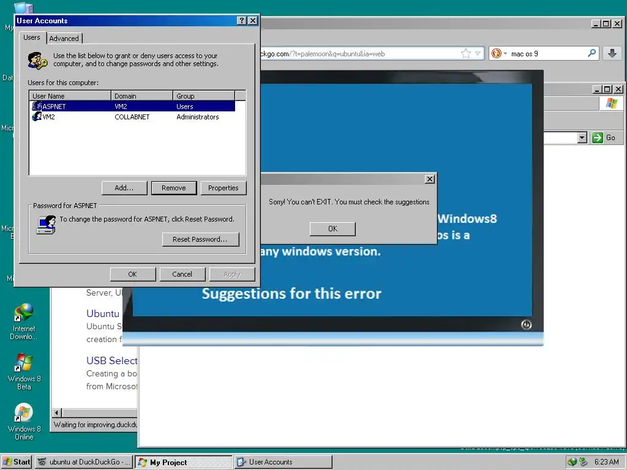The width and height of the screenshot is (627, 470).
Task: Switch to the Advanced tab
Action: pyautogui.click(x=64, y=39)
